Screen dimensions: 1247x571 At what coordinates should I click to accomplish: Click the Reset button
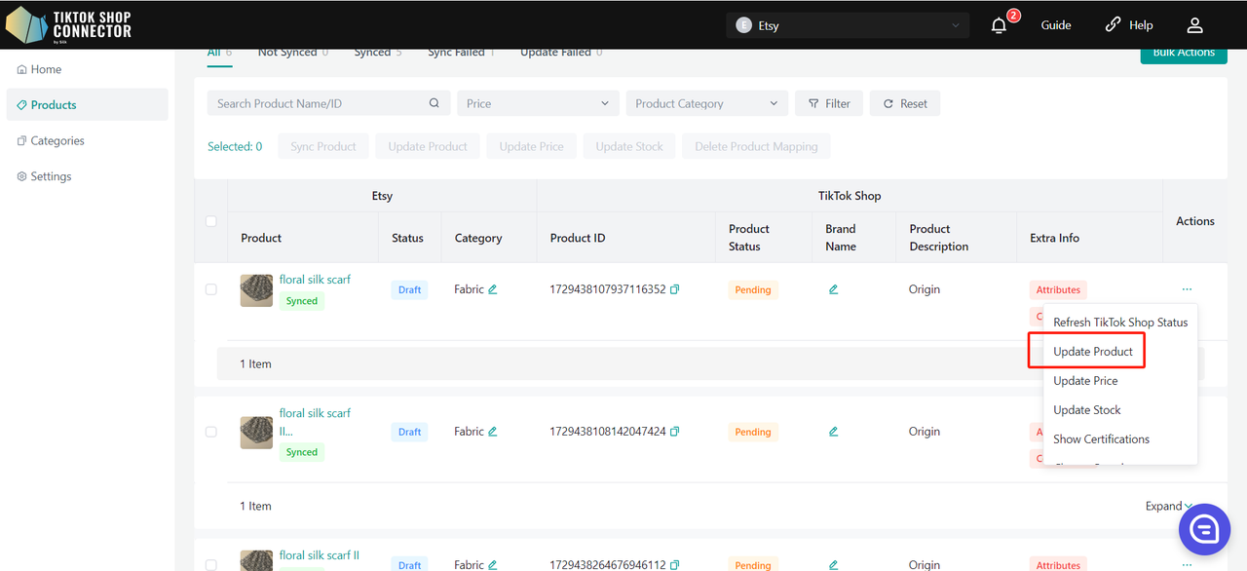tap(905, 103)
